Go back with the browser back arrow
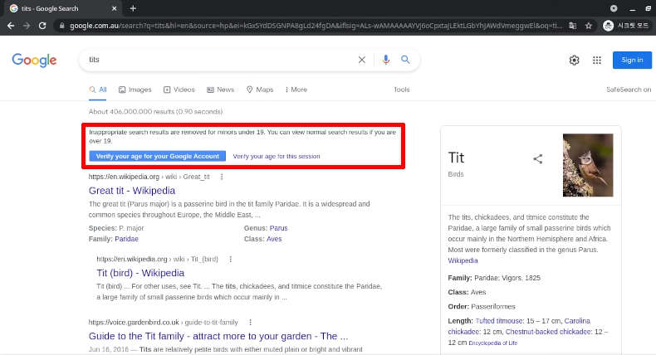This screenshot has width=656, height=355. coord(11,26)
